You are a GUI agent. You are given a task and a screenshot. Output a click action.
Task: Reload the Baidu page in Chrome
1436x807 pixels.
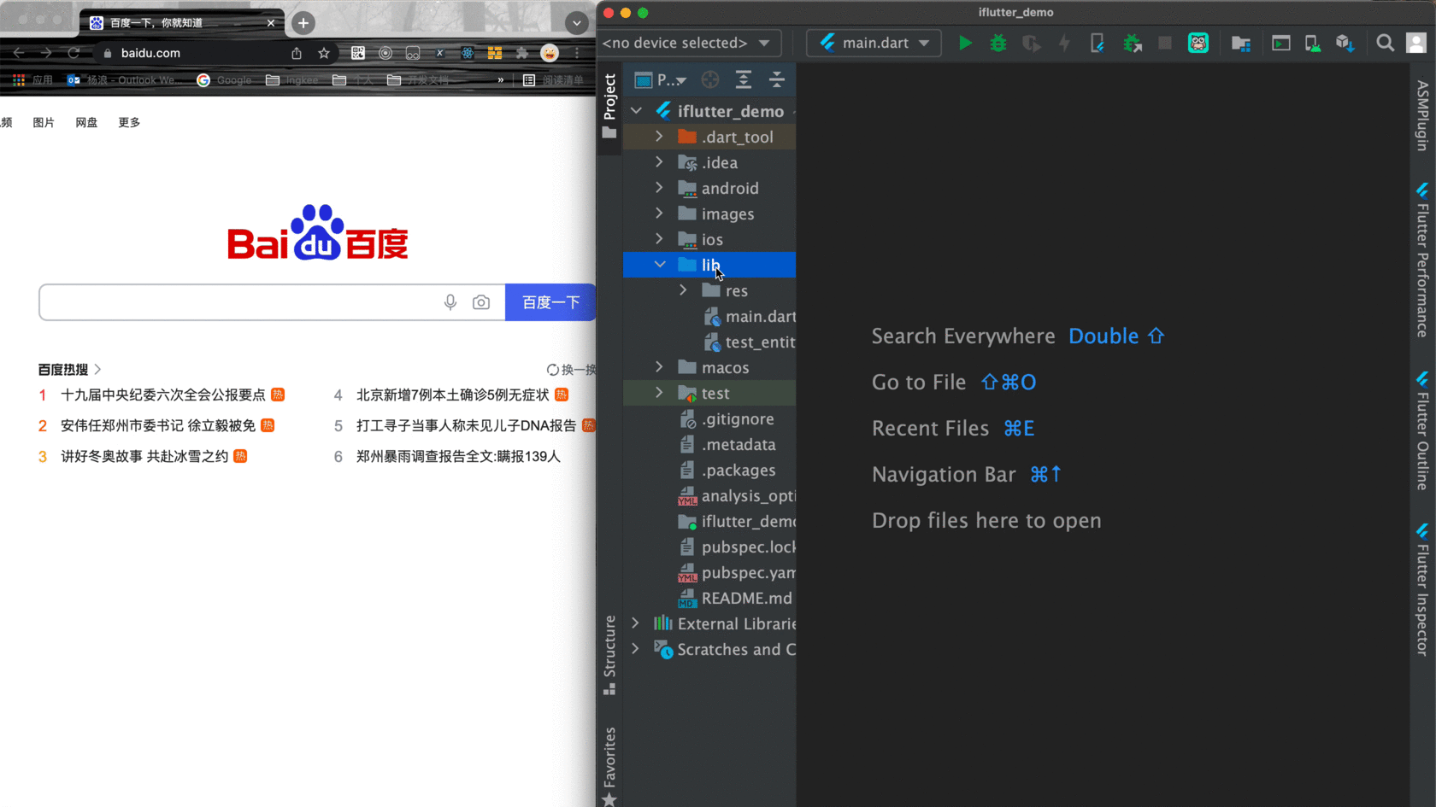(x=74, y=53)
